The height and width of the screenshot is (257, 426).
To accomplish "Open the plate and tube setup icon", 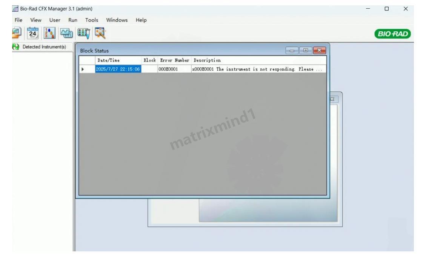I will pos(84,33).
